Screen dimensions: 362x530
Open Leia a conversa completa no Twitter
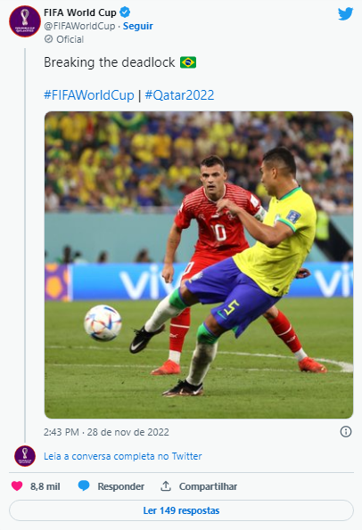pos(122,456)
